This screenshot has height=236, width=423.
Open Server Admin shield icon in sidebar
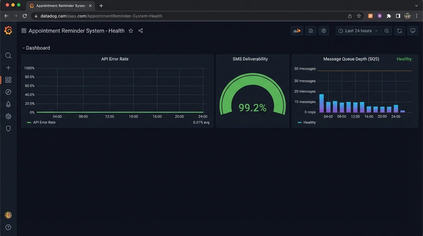pyautogui.click(x=8, y=128)
